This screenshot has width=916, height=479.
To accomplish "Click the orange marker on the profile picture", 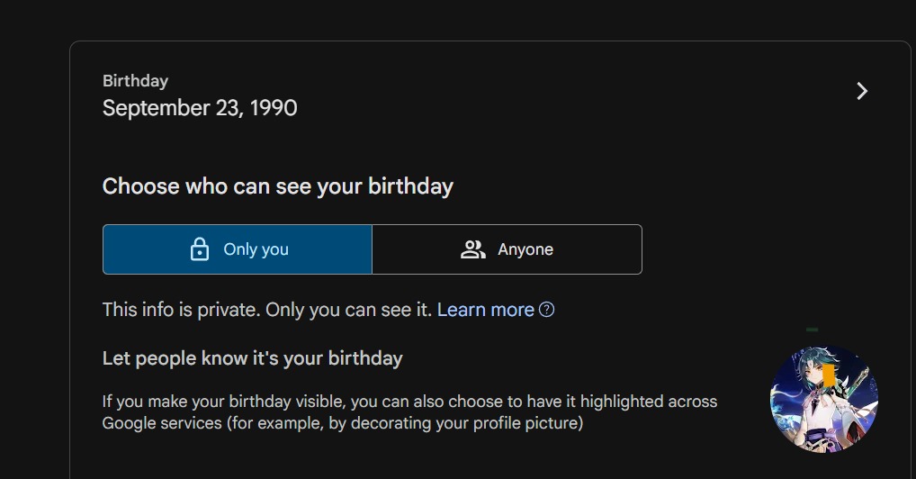I will (x=829, y=375).
